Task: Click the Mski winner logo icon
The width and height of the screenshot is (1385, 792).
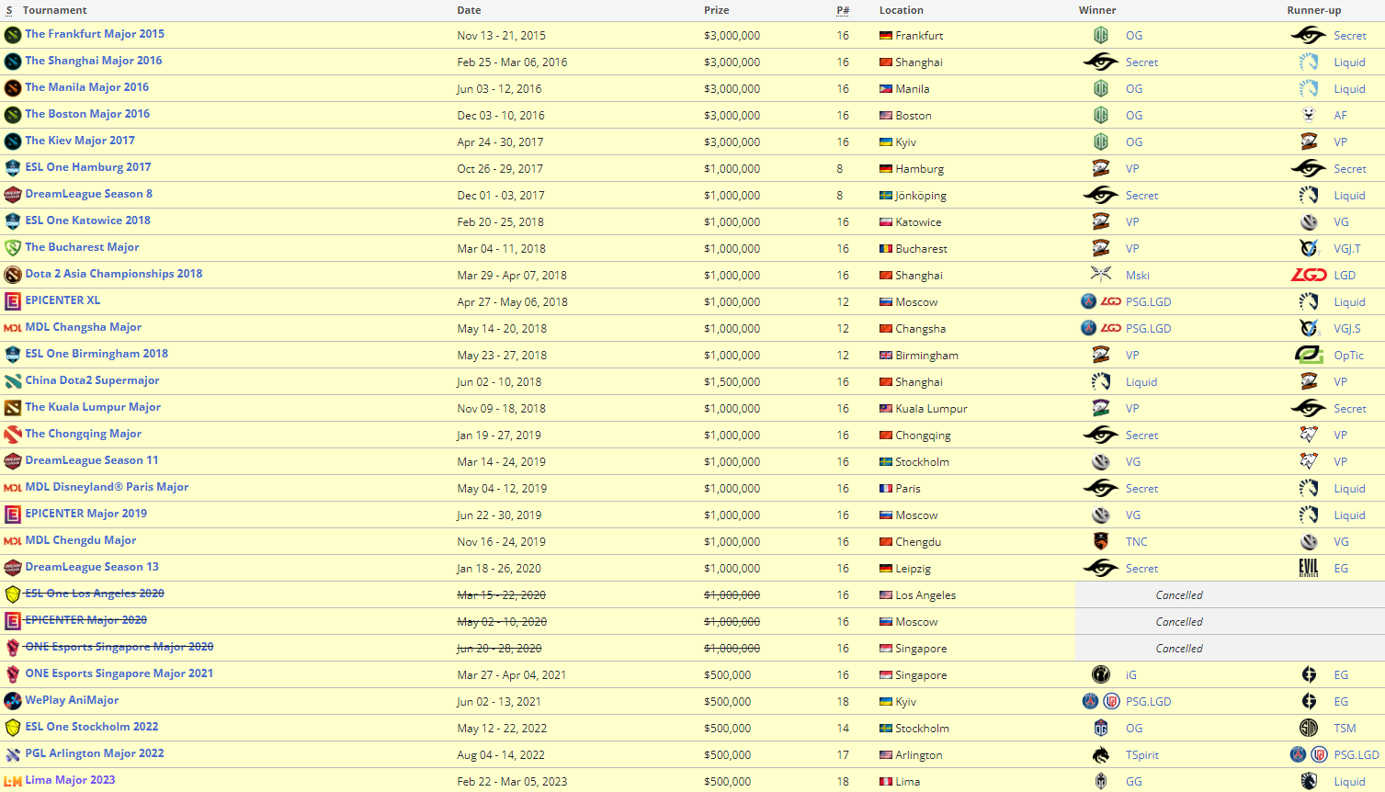Action: point(1100,276)
